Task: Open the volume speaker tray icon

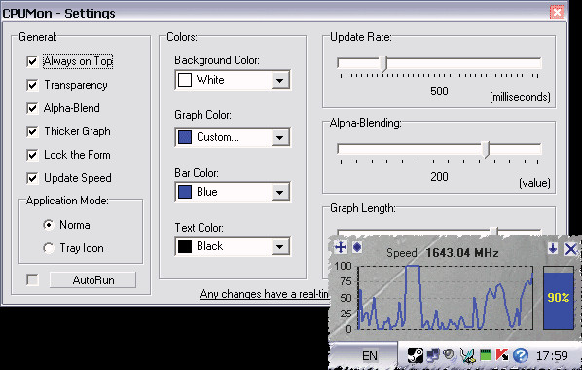Action: [x=449, y=354]
